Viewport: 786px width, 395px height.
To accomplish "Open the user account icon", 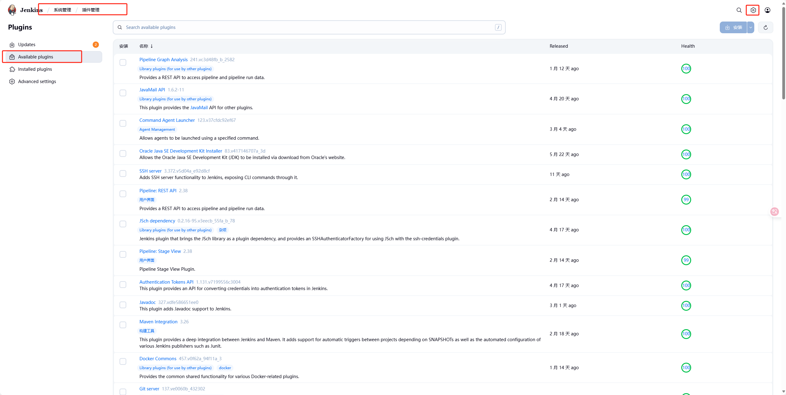I will pyautogui.click(x=768, y=10).
